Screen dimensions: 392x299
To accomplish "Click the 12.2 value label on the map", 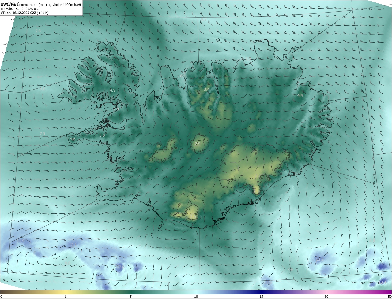I will point(319,259).
